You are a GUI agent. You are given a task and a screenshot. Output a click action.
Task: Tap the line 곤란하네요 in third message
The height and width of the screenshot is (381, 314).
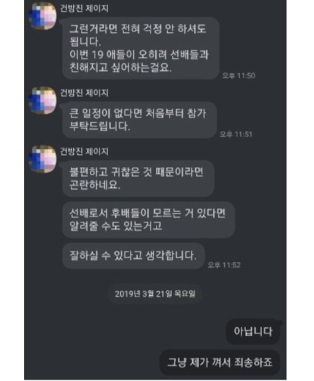pos(95,185)
